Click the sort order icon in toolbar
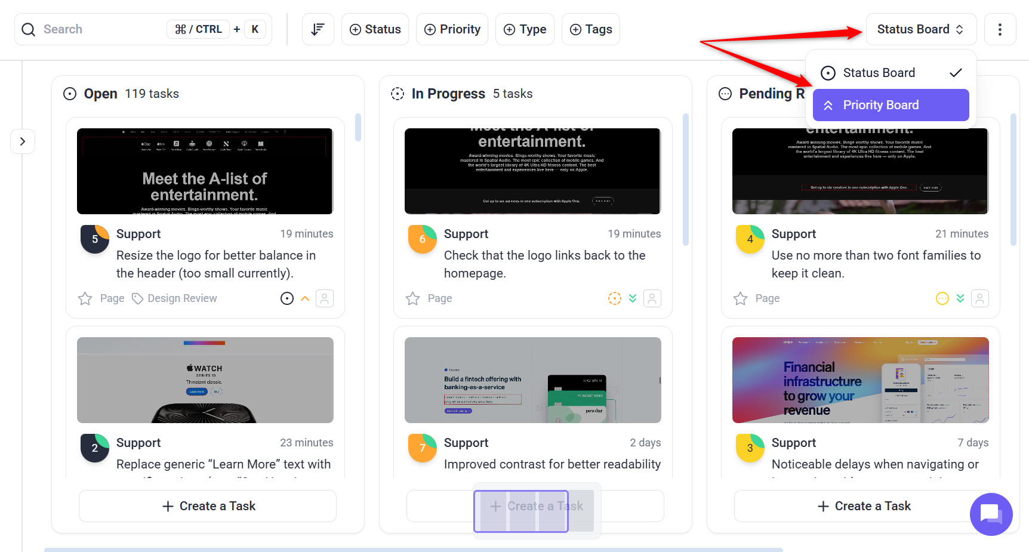The width and height of the screenshot is (1029, 552). [318, 29]
